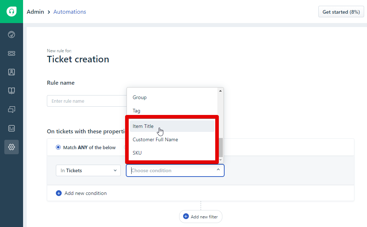Image resolution: width=367 pixels, height=227 pixels.
Task: Select the Match ANY of the below radio
Action: (58, 147)
